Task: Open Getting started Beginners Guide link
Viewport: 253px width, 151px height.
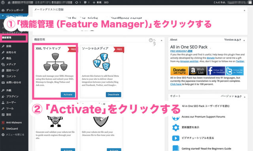Action: pos(206,149)
